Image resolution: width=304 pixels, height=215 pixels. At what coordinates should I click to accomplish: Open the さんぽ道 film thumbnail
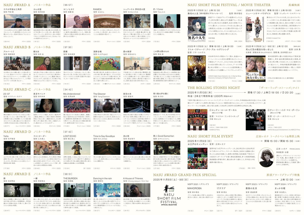(47, 21)
